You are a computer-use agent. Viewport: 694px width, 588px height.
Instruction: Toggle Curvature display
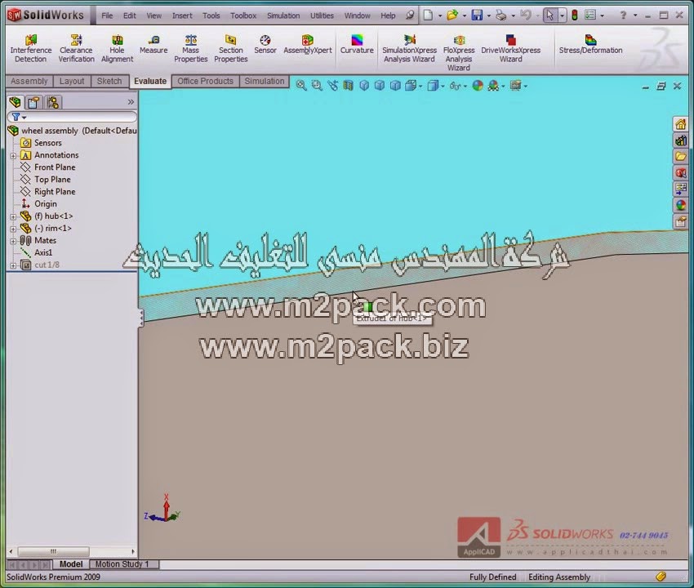point(357,45)
